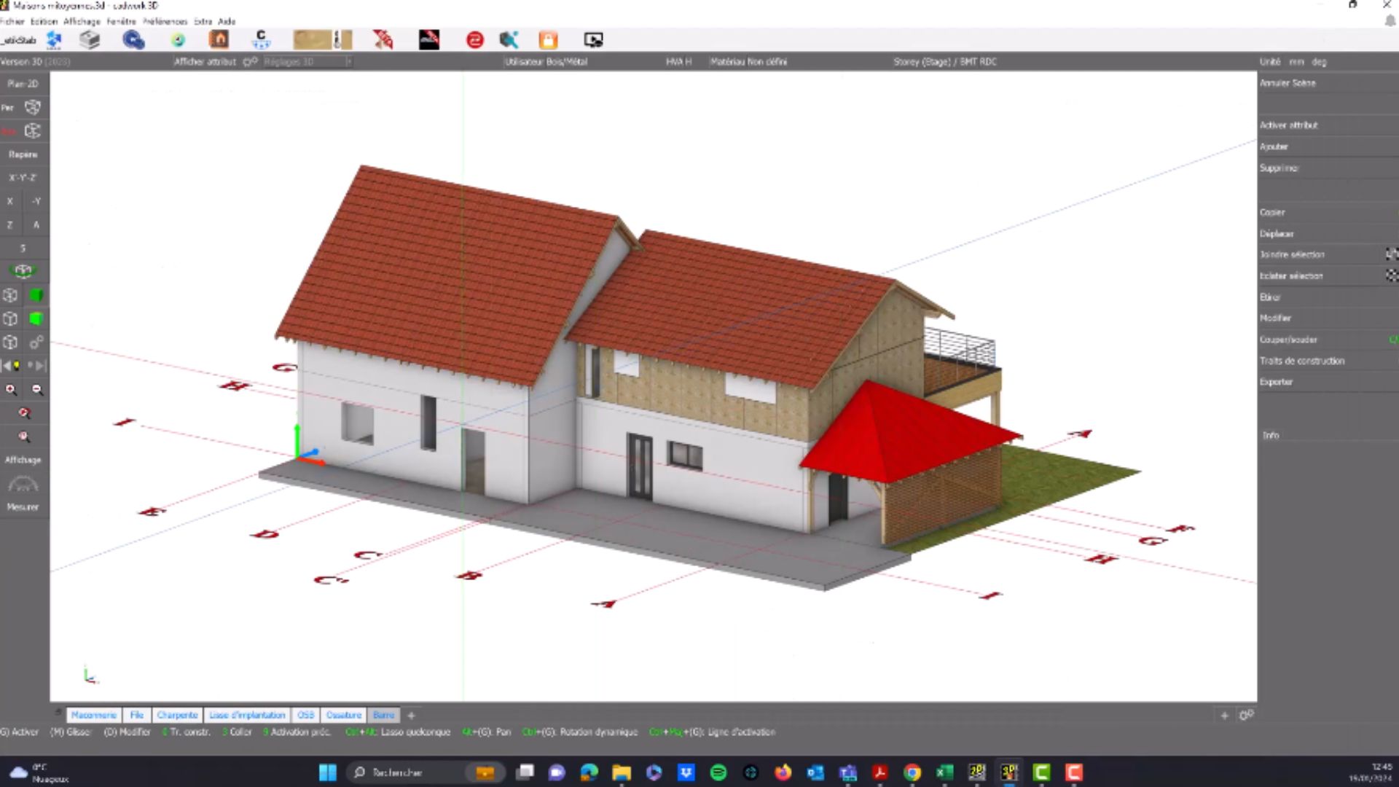1399x787 pixels.
Task: Click the Windows Start button
Action: [x=328, y=772]
